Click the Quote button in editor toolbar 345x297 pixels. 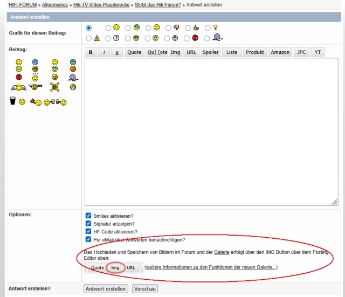click(134, 52)
